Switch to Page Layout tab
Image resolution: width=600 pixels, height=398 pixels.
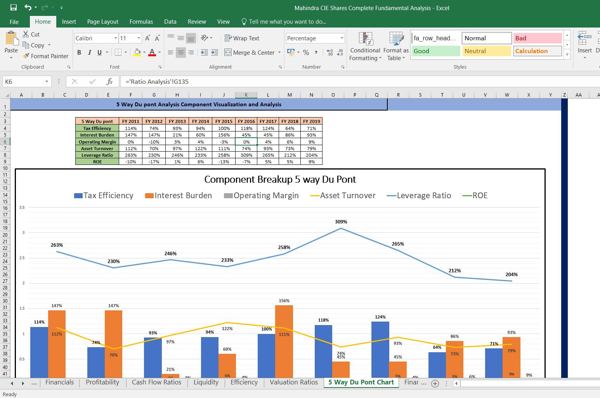[103, 22]
